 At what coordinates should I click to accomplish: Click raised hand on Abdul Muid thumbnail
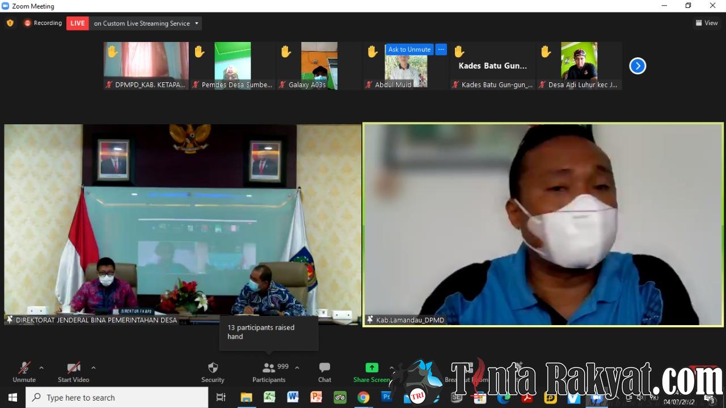click(372, 52)
